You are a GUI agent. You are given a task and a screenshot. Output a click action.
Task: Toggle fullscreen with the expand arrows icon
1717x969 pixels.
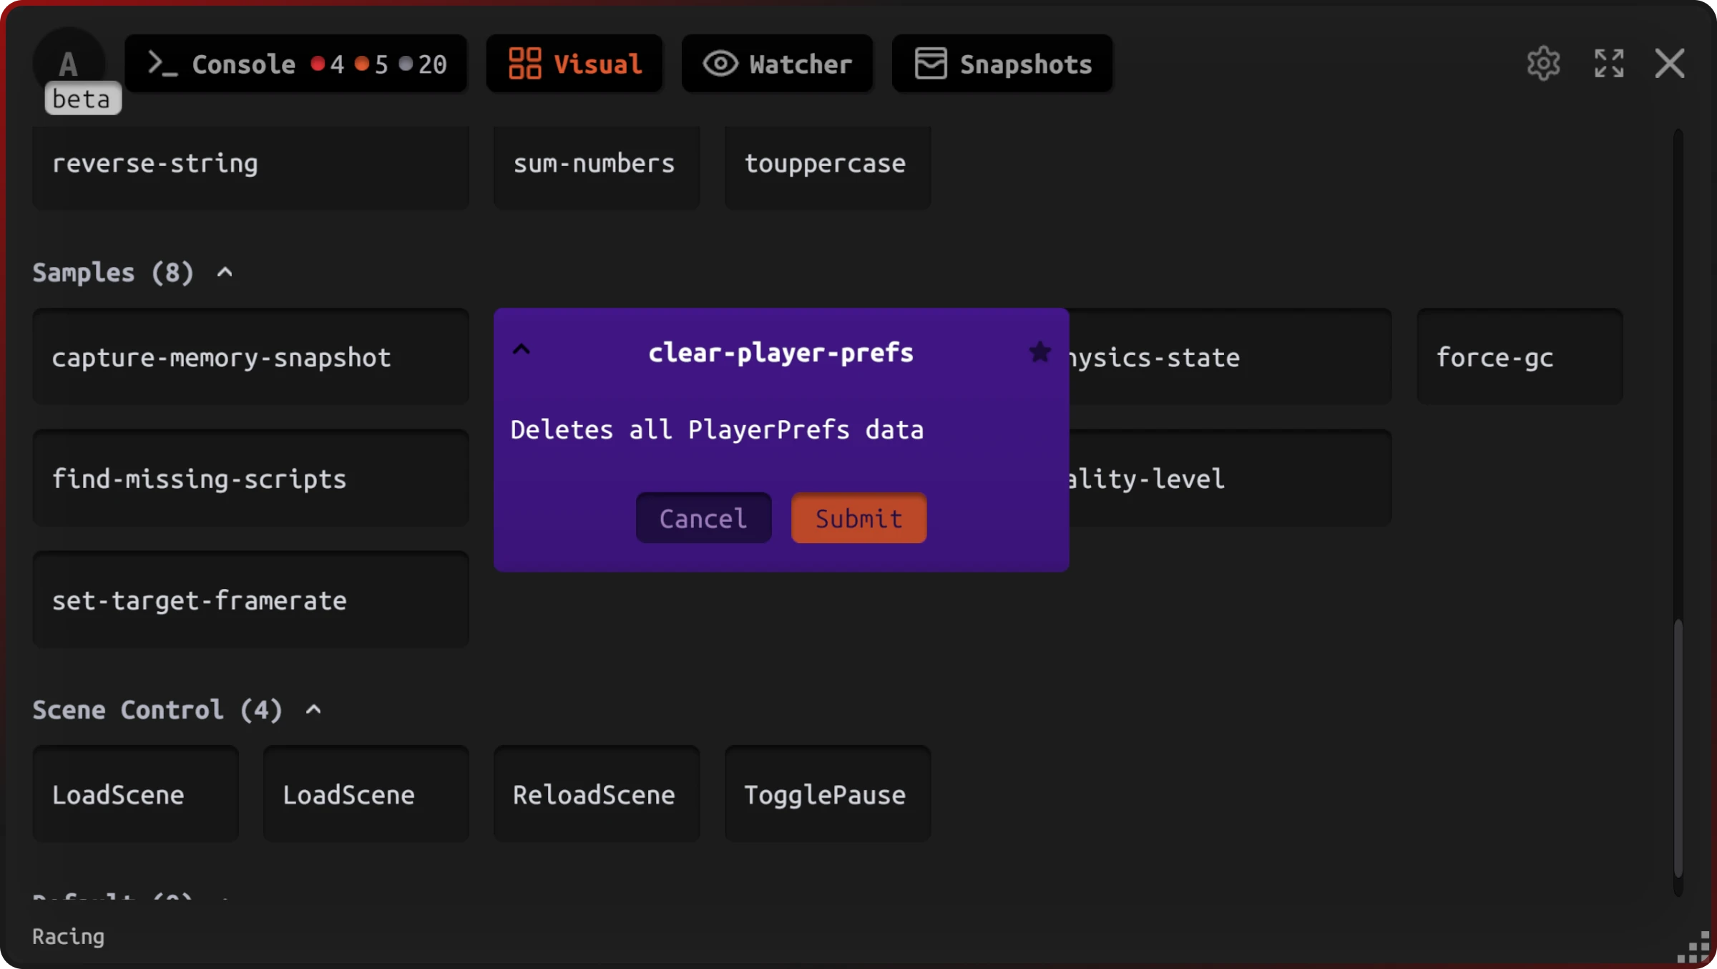tap(1609, 64)
